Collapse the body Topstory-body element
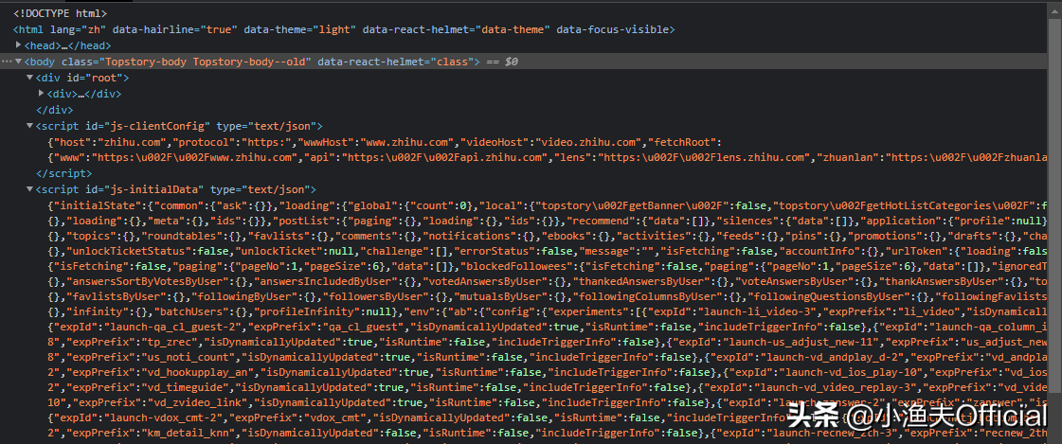The width and height of the screenshot is (1062, 444). 18,62
